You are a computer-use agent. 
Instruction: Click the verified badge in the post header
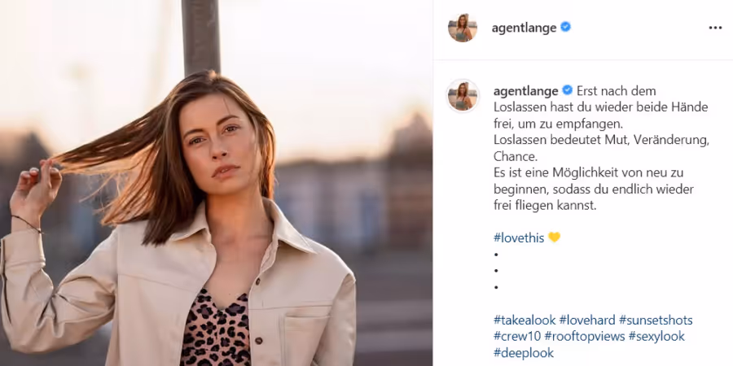point(565,28)
